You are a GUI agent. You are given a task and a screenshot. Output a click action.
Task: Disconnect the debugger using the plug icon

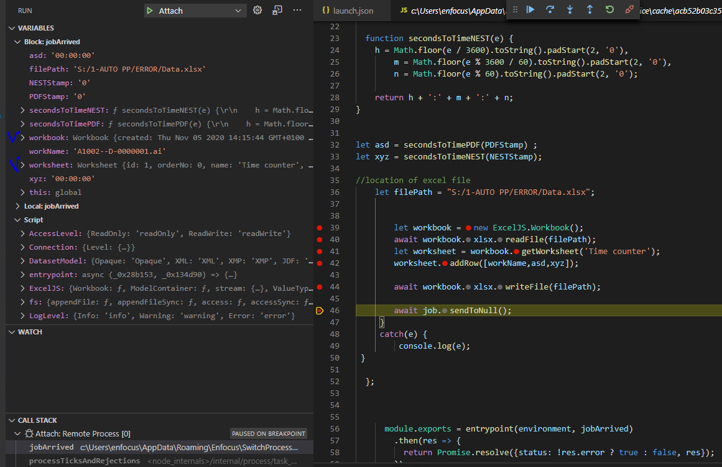tap(629, 9)
